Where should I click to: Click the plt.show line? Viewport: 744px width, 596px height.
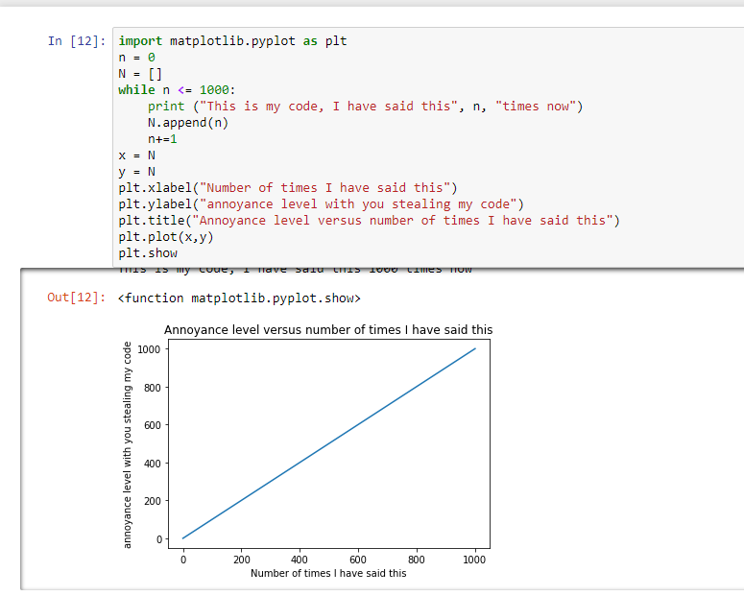pos(148,253)
